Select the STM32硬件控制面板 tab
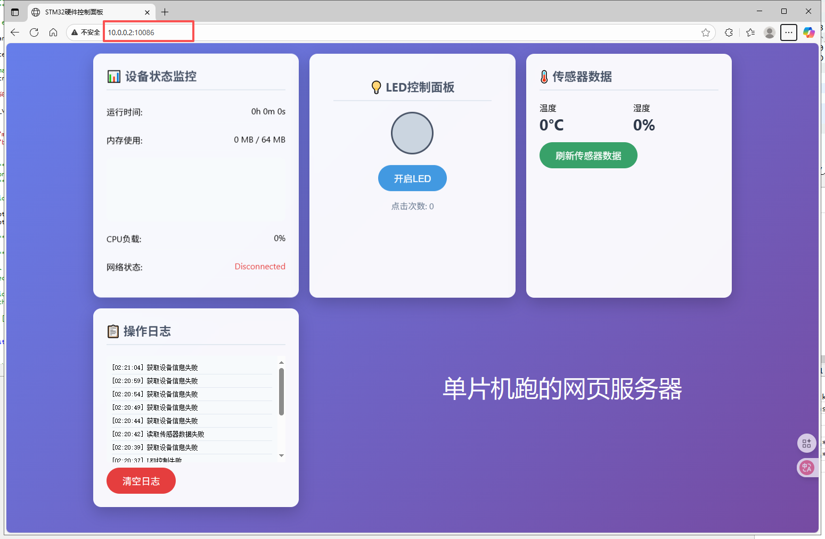 click(x=85, y=12)
